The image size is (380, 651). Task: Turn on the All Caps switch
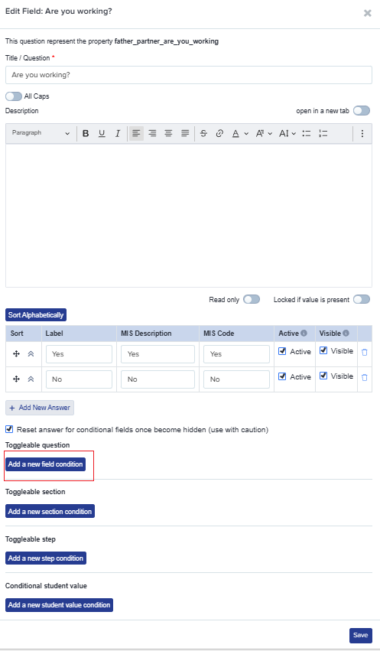14,96
